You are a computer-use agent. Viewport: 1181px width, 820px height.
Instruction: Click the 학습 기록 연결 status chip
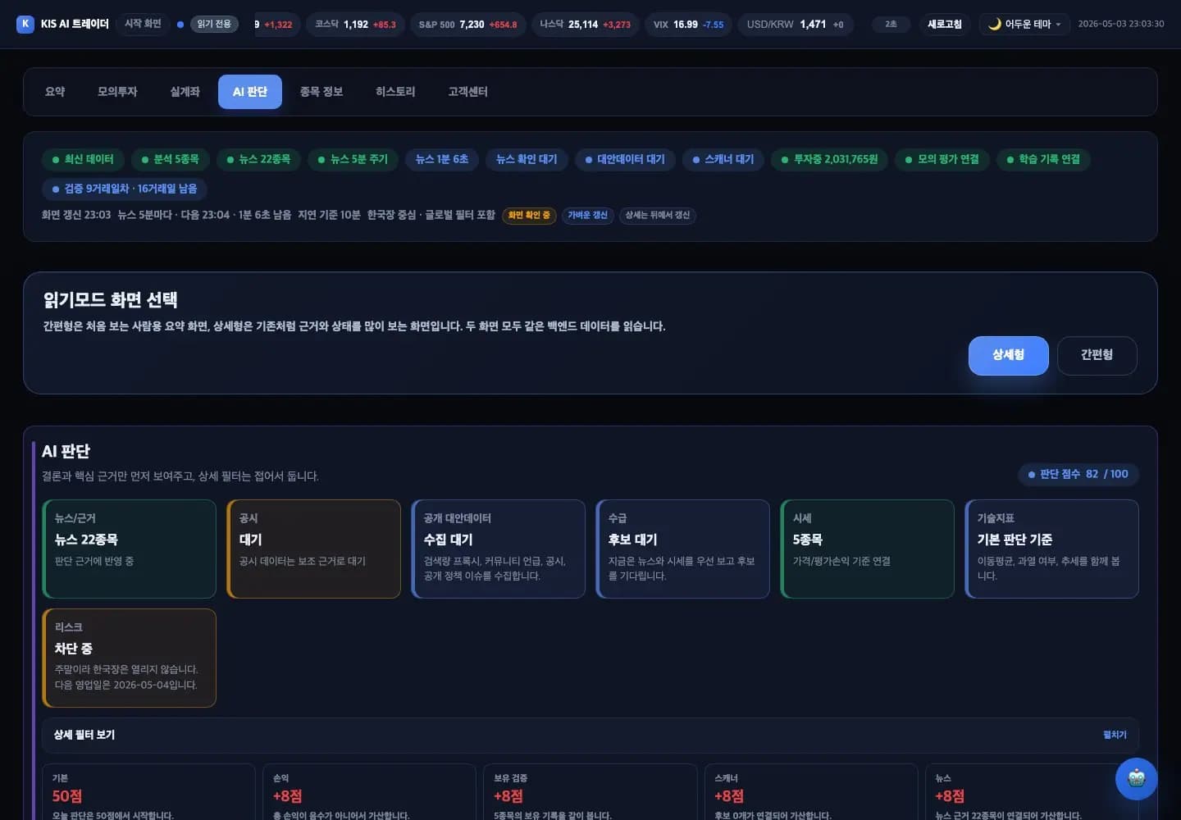tap(1043, 159)
